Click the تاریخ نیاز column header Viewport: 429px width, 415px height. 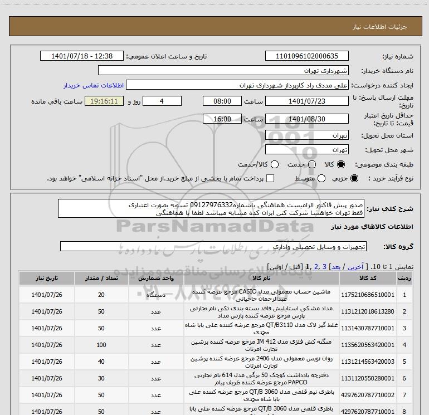point(46,278)
